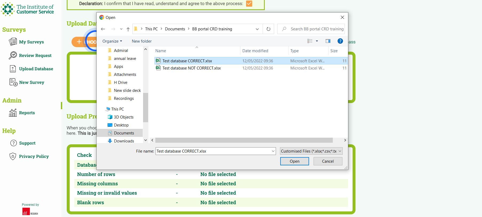Click the back arrow in file dialog

point(103,29)
